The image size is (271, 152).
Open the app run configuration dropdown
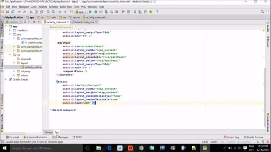coord(81,12)
